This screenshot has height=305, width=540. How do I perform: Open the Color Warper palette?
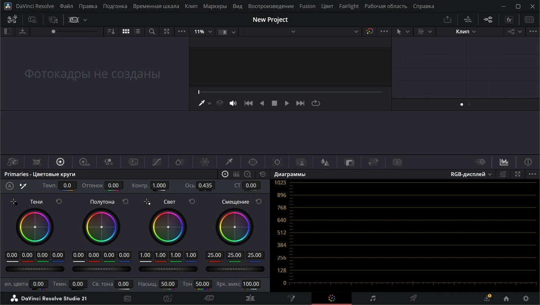205,162
